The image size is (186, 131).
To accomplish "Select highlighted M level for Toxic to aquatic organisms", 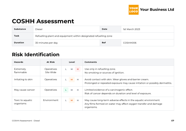I will click(72, 100).
